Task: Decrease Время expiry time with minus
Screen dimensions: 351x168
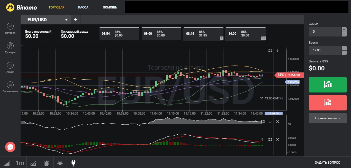Action: [x=344, y=53]
